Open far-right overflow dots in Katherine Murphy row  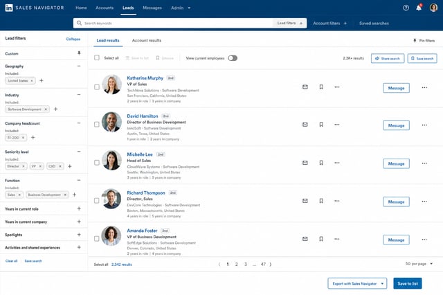point(424,87)
